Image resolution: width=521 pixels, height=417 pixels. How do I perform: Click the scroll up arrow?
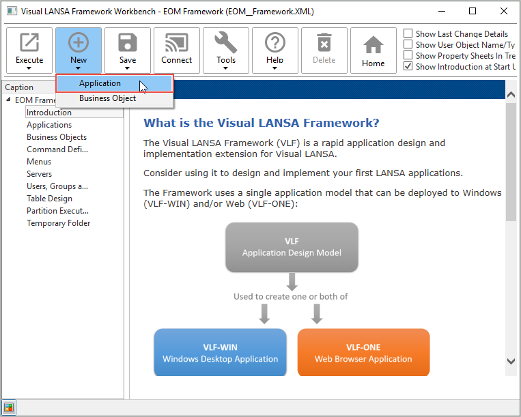tap(511, 95)
